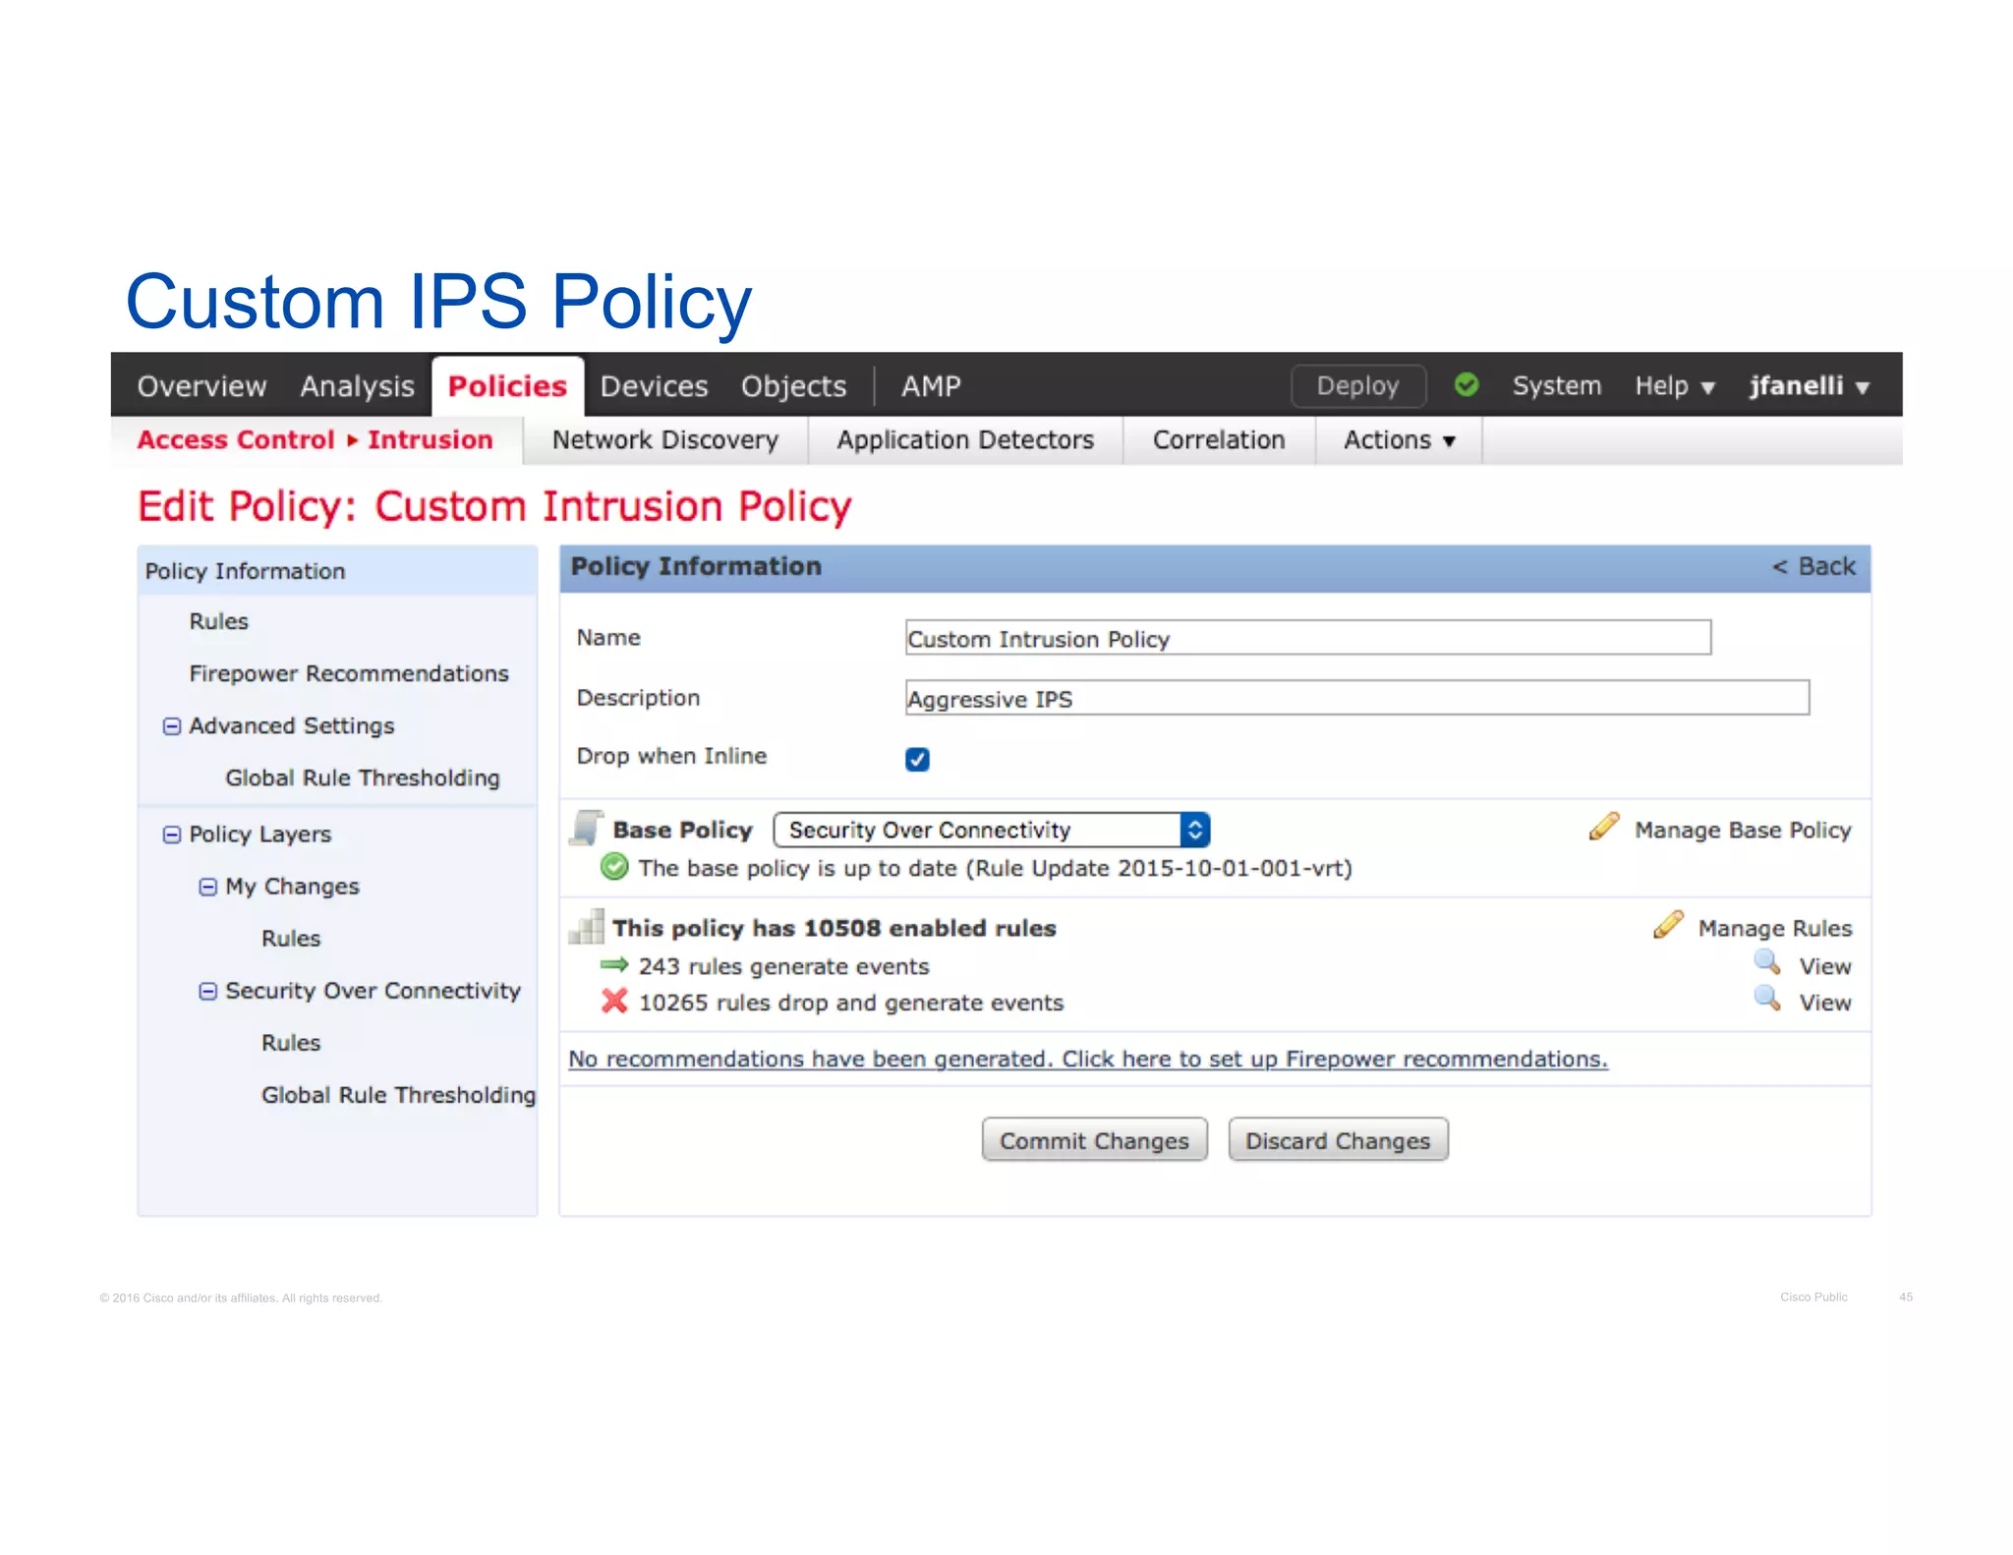Click magnifier icon for rules generating events
Image resolution: width=2013 pixels, height=1555 pixels.
coord(1767,962)
